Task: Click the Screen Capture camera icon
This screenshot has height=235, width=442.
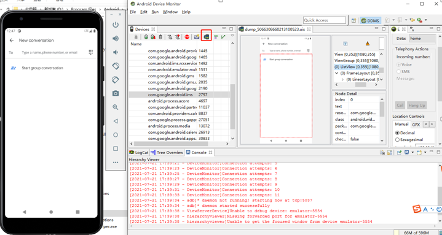Action: pyautogui.click(x=197, y=37)
